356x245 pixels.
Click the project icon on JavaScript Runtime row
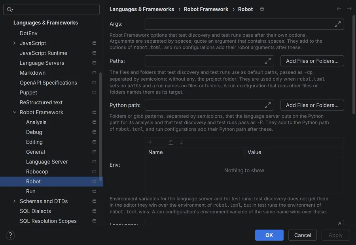(x=94, y=53)
